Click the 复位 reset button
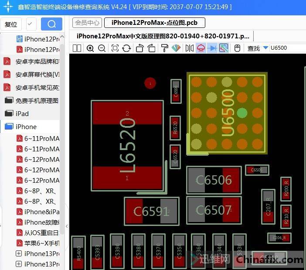 point(11,24)
